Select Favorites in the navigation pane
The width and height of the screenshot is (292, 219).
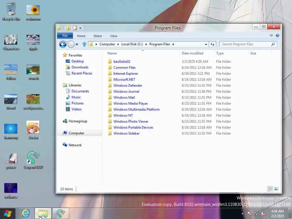[75, 55]
